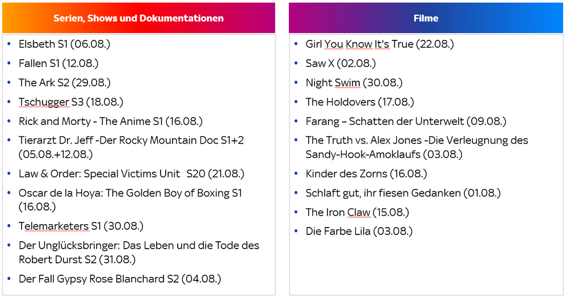Click the 'Saw X (02.08.)' film

click(x=341, y=64)
